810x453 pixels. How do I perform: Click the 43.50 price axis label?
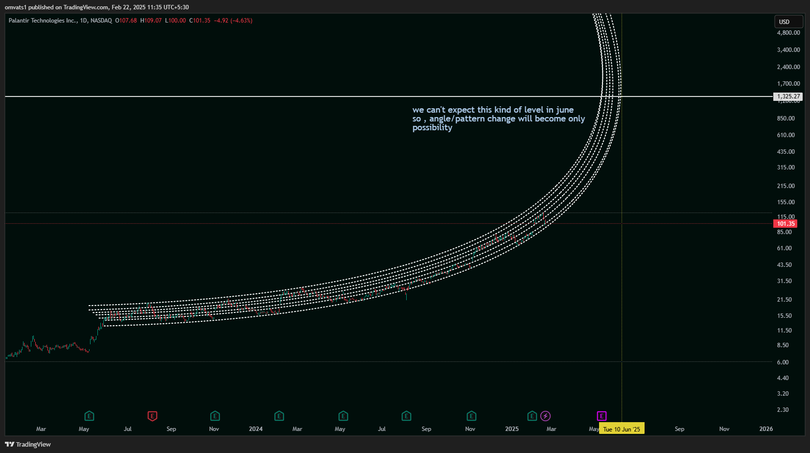point(785,265)
